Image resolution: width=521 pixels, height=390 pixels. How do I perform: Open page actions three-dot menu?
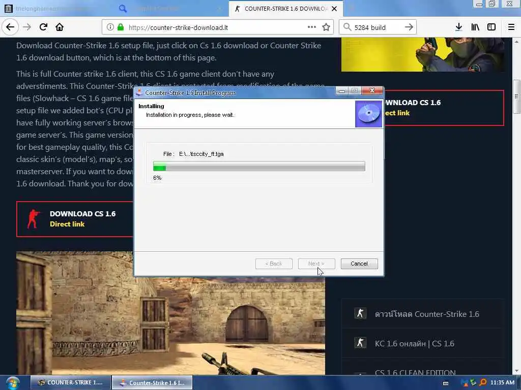coord(312,27)
